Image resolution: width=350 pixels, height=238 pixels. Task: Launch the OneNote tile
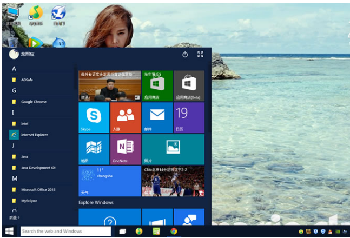point(125,149)
